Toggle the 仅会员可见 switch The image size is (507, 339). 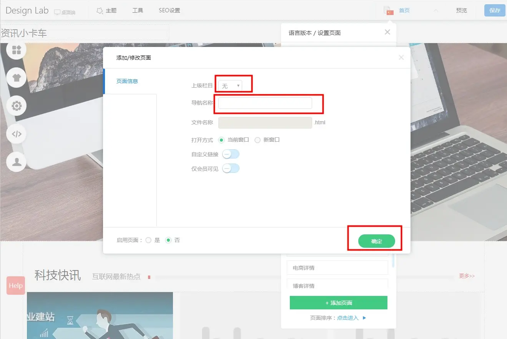click(231, 169)
